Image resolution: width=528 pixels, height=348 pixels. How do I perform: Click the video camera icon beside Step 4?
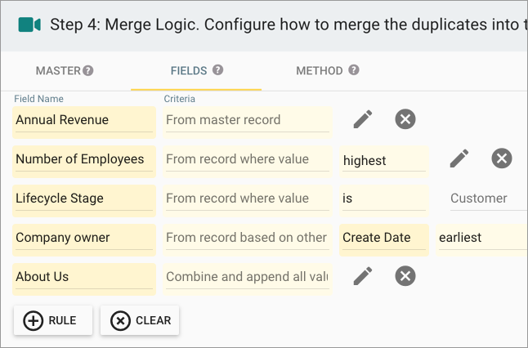(29, 25)
